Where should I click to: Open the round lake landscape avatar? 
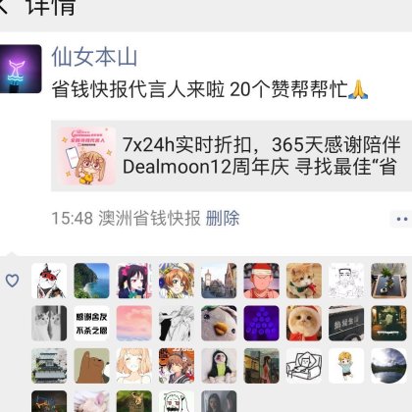[388, 366]
